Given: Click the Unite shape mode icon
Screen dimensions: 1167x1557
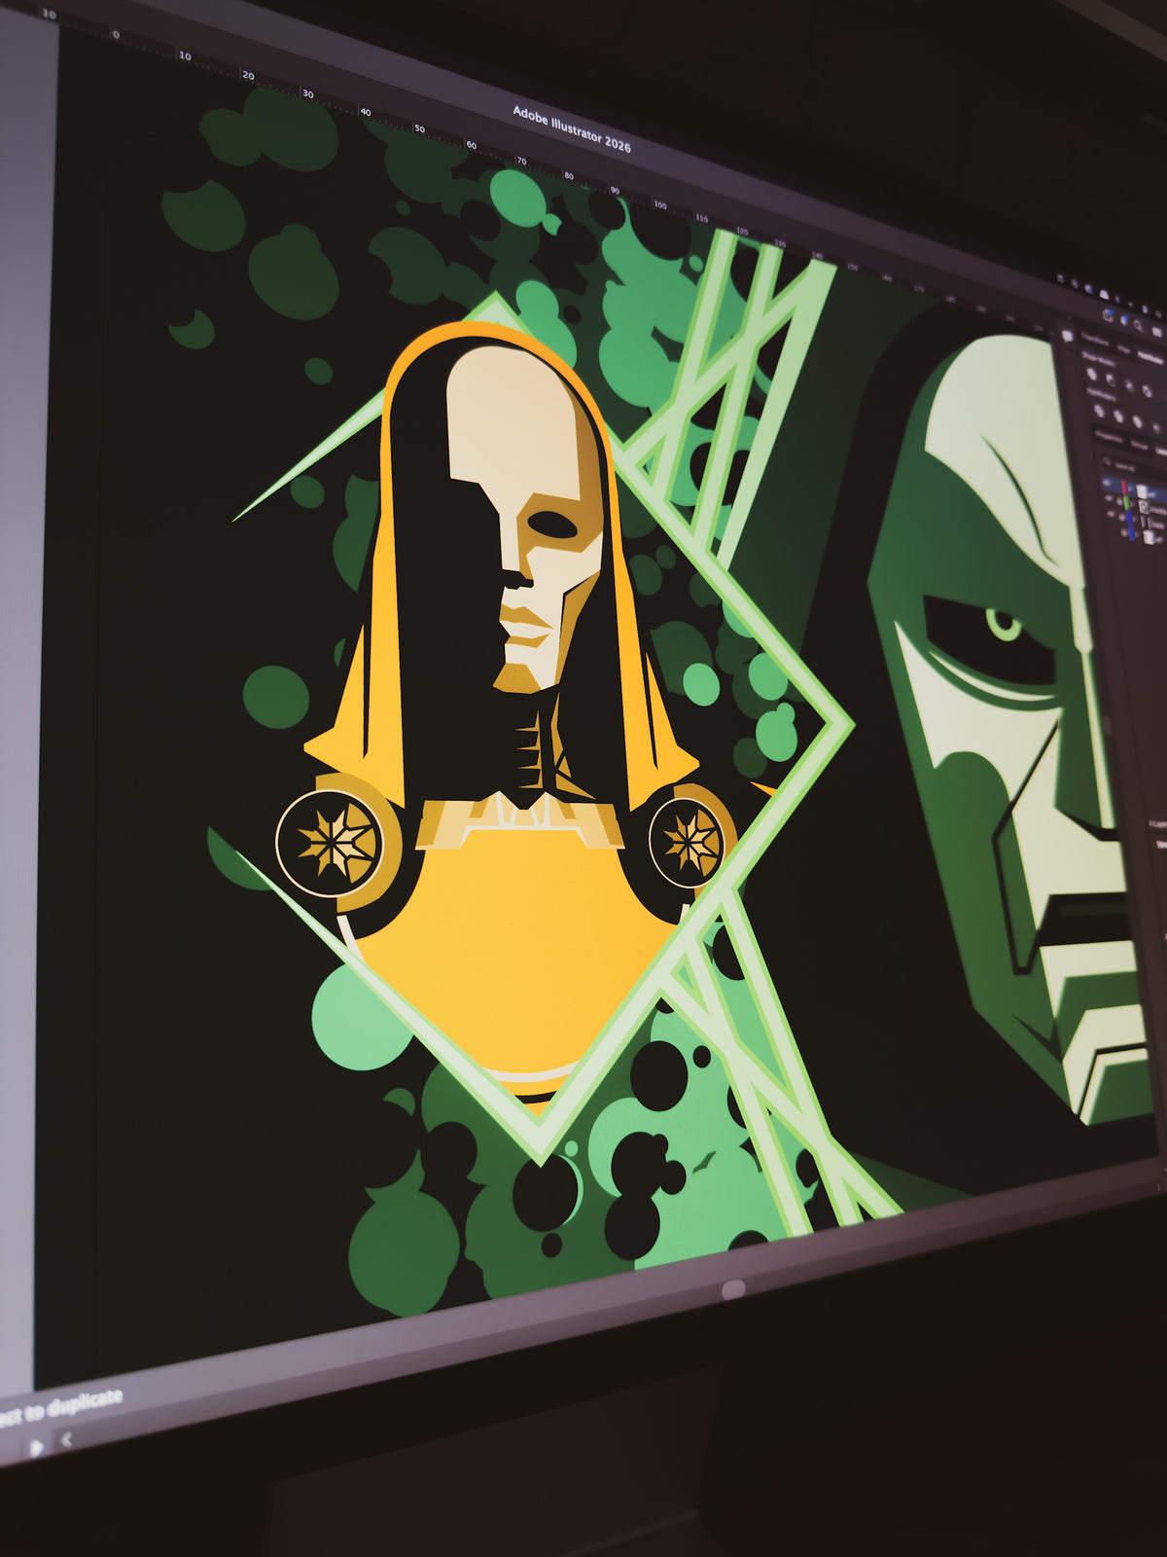Looking at the screenshot, I should (1092, 375).
